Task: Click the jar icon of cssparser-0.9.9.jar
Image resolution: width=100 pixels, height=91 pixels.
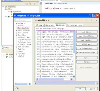Action: click(x=40, y=56)
